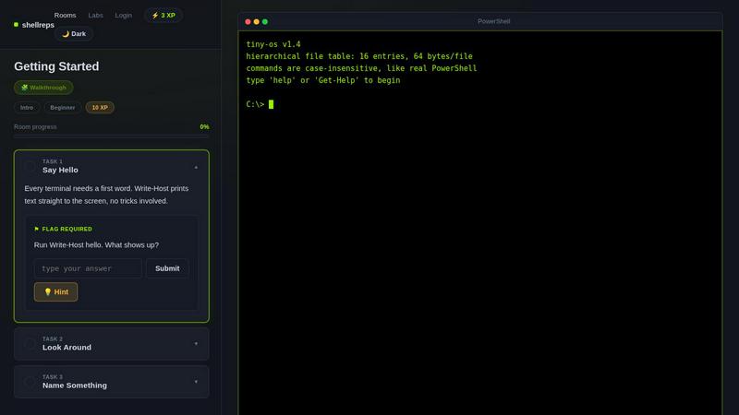Click the type 'help' or 'Get-Help' line

coord(322,80)
